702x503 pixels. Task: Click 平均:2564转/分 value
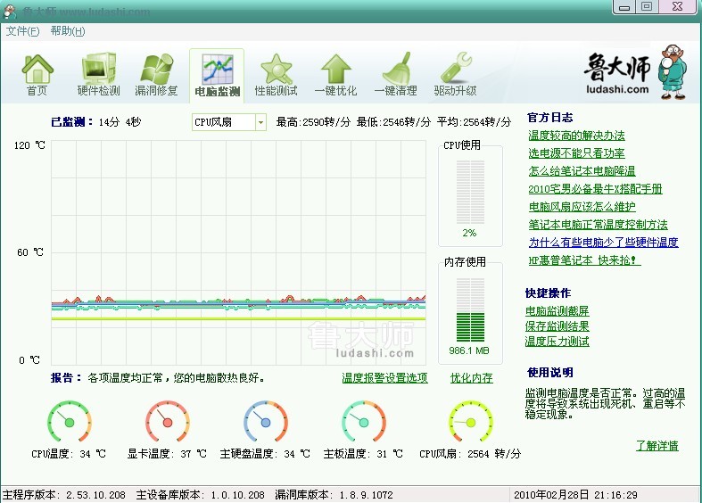475,122
